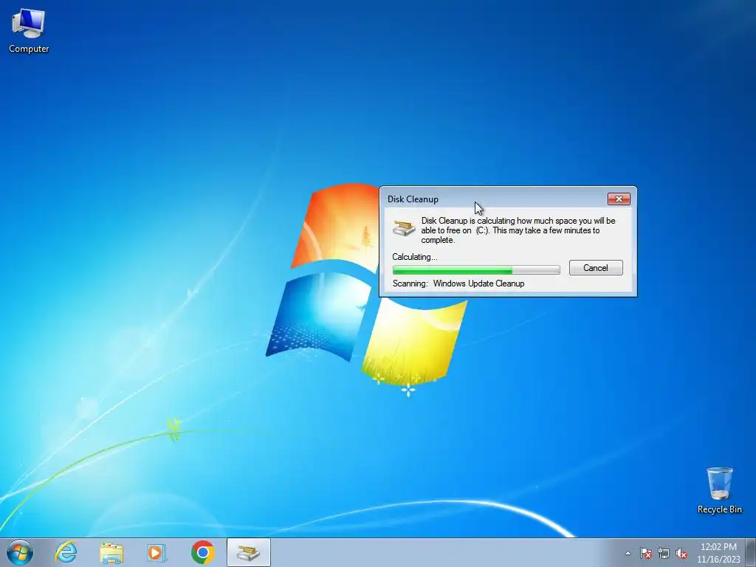Click the 'Calculating...' label
The width and height of the screenshot is (756, 567).
[x=415, y=257]
